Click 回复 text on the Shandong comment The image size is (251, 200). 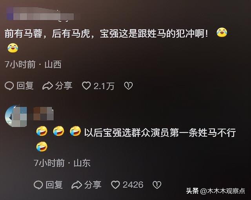tap(54, 185)
